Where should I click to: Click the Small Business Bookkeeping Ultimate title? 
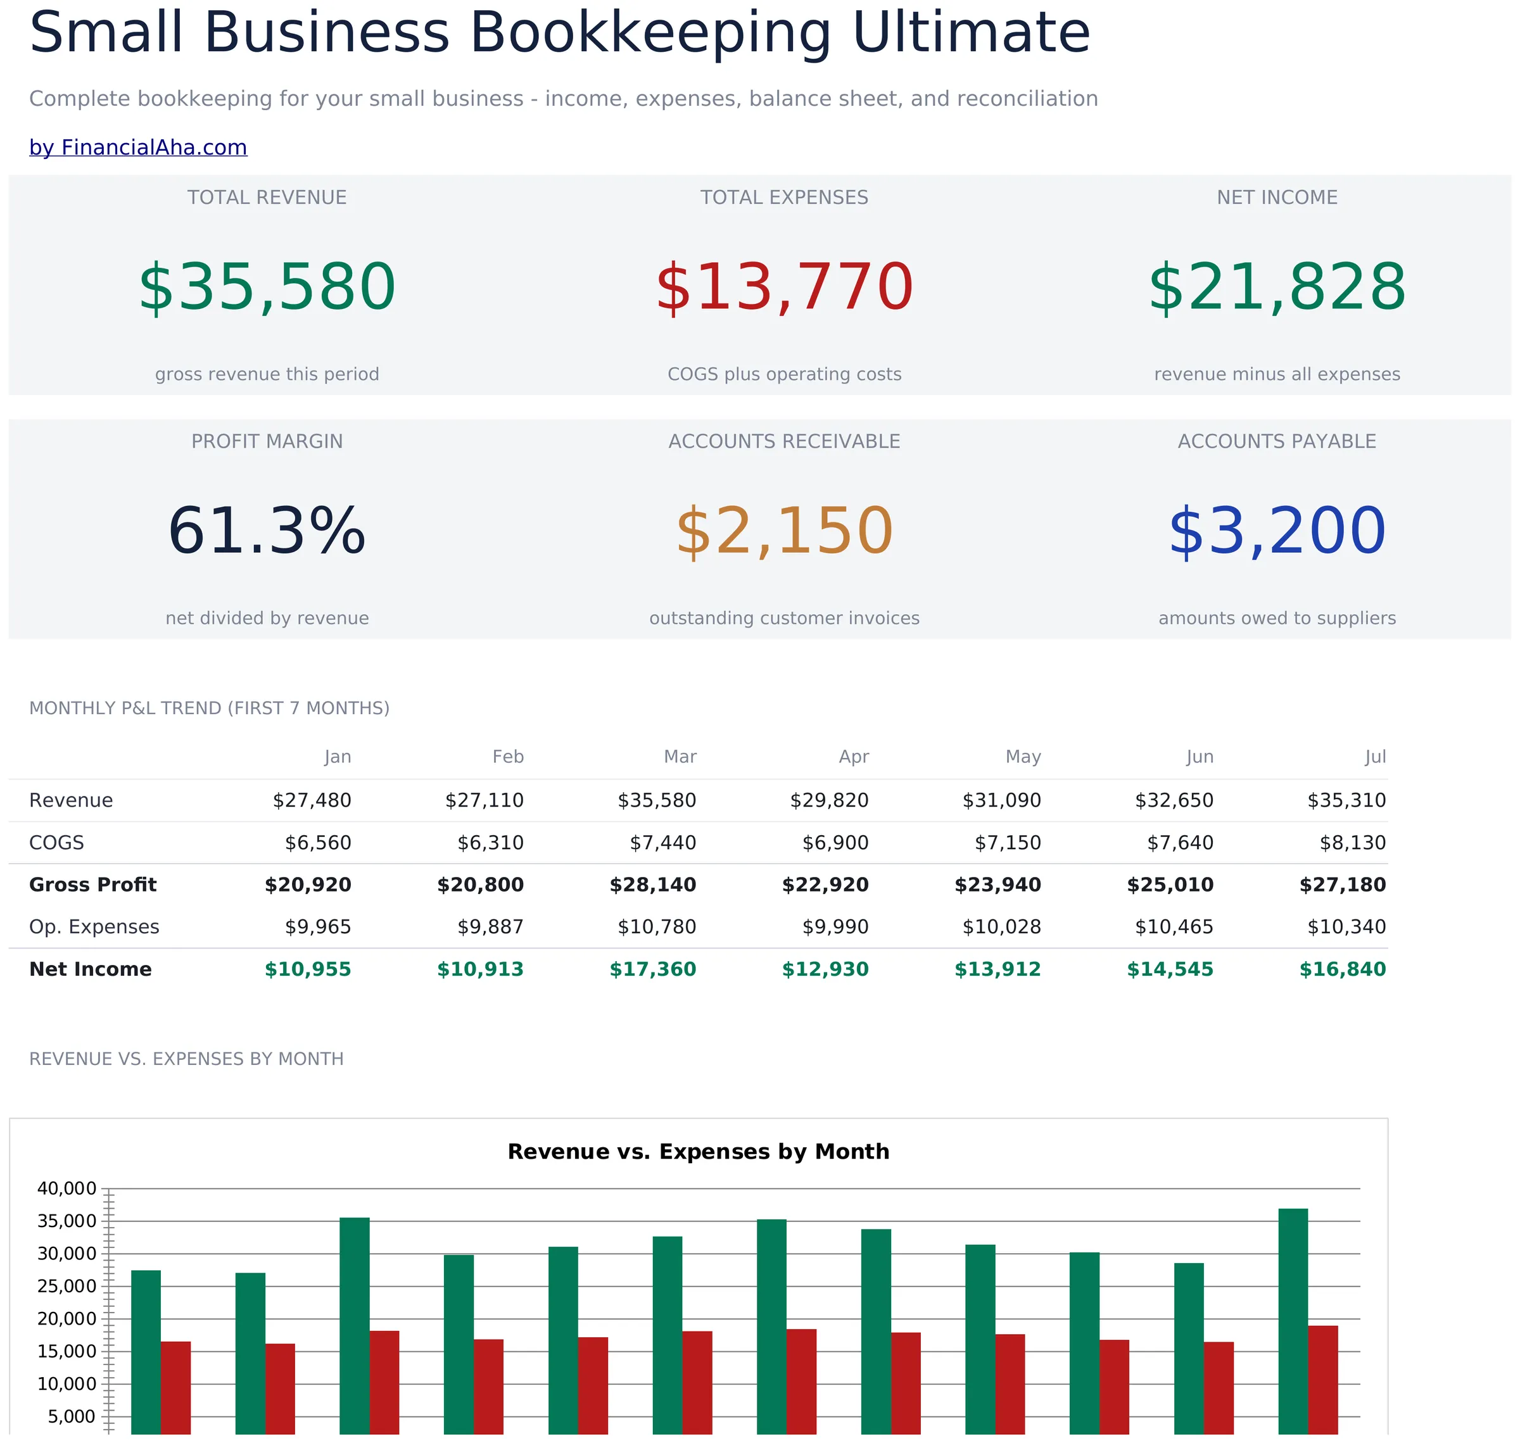(x=560, y=32)
